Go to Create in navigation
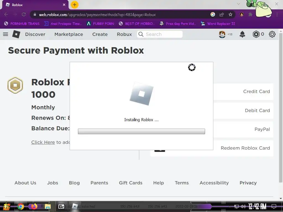 (100, 34)
